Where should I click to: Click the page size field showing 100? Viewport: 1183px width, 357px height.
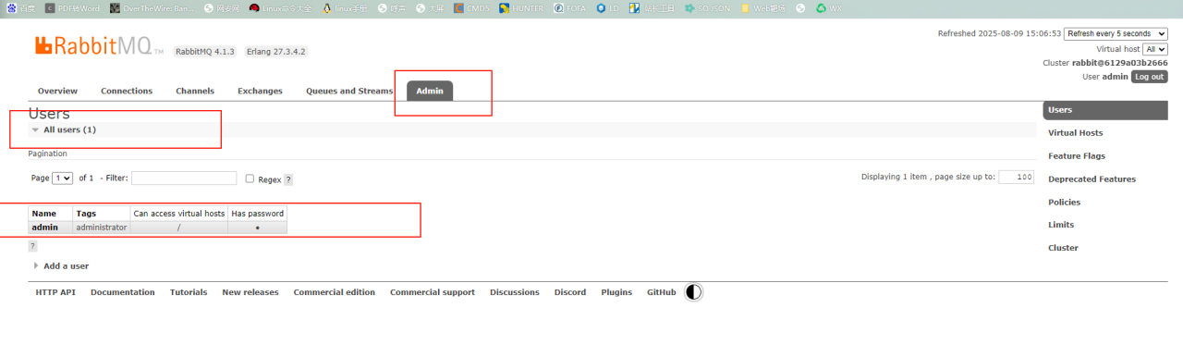pos(1017,178)
